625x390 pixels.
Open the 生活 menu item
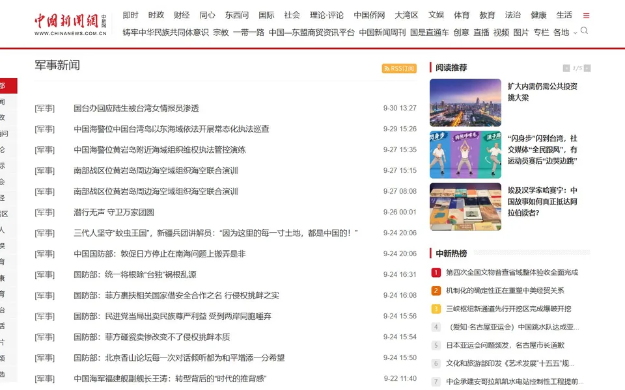point(564,15)
